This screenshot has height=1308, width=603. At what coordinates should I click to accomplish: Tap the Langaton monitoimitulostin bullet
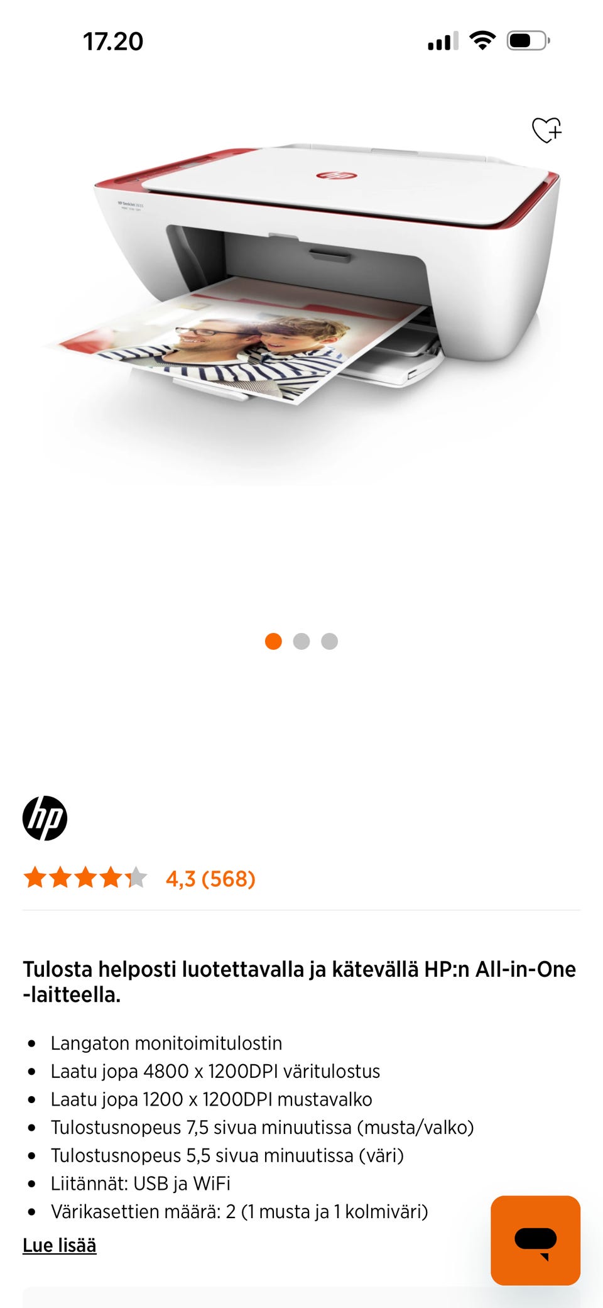click(166, 1043)
